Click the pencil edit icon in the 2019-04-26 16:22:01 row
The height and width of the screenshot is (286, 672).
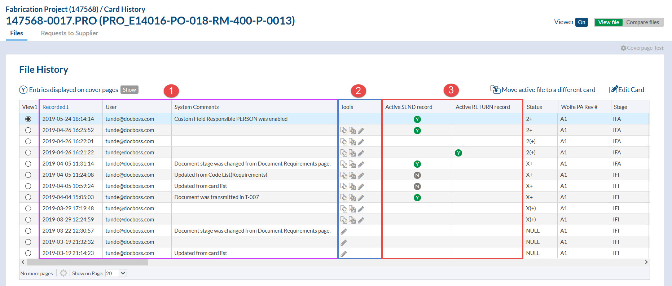(361, 142)
